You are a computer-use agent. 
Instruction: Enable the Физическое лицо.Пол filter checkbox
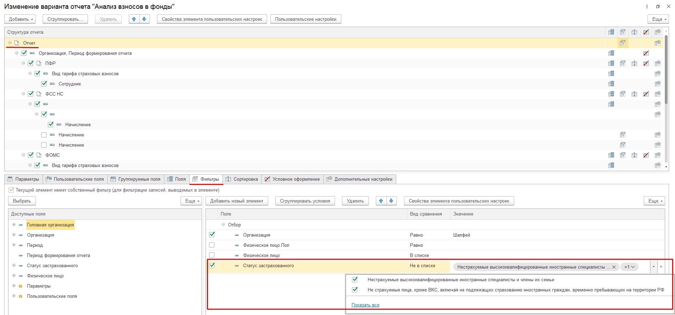(x=212, y=245)
